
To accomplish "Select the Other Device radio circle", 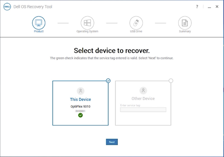I will click(x=171, y=81).
